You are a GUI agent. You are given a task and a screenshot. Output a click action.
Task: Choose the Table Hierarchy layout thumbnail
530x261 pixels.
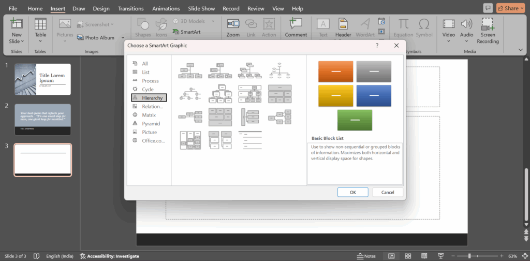279,94
